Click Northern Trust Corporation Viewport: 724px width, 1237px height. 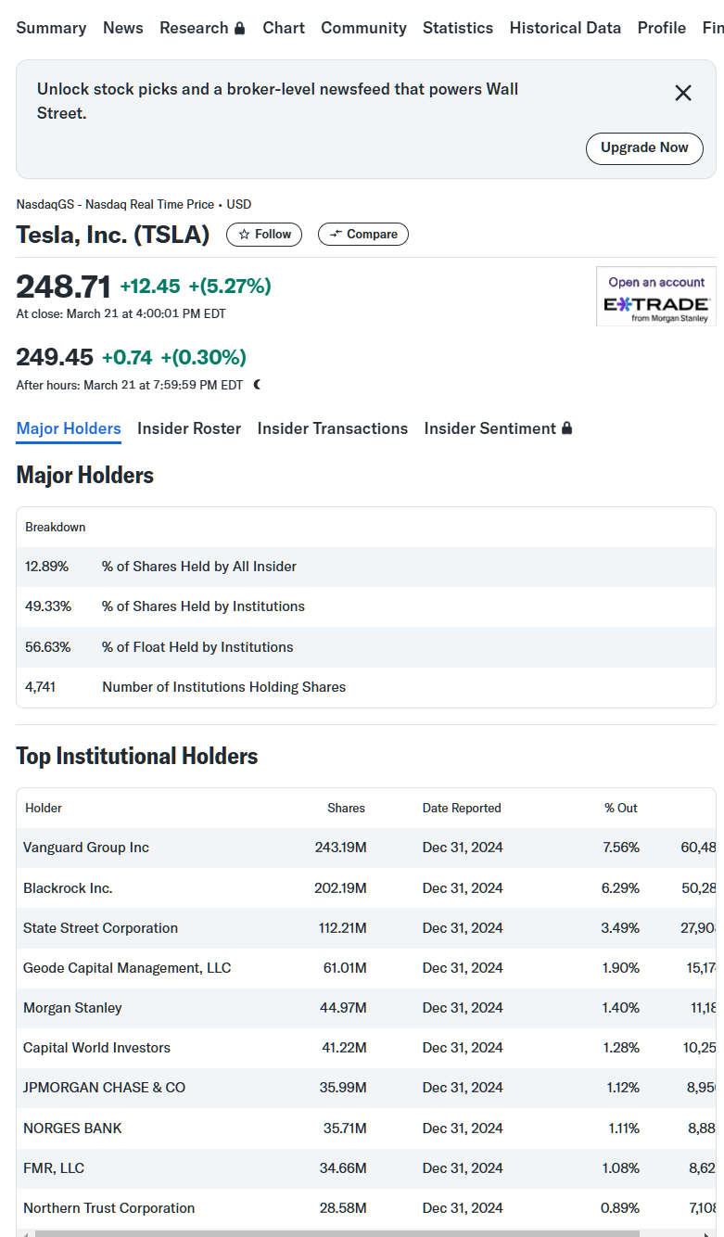tap(108, 1208)
